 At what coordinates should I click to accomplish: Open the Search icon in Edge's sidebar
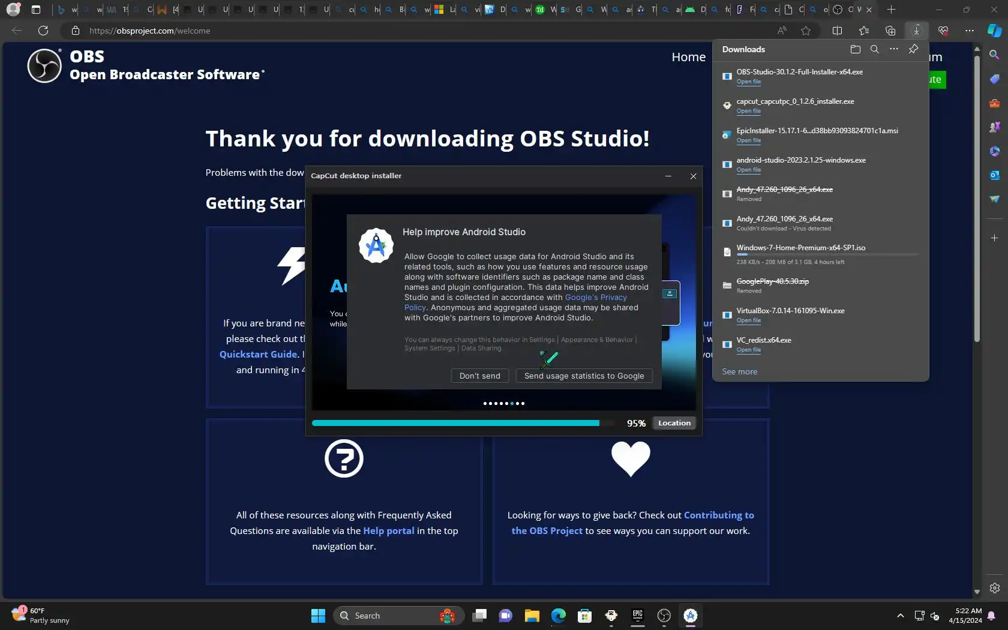pyautogui.click(x=995, y=55)
